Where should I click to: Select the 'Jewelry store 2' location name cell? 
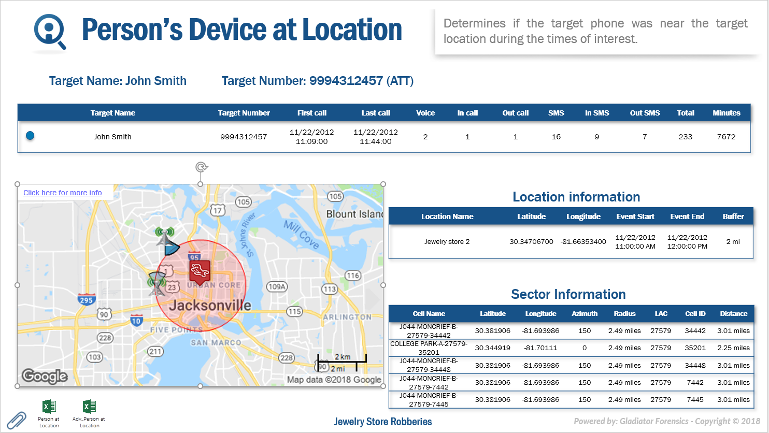click(447, 241)
